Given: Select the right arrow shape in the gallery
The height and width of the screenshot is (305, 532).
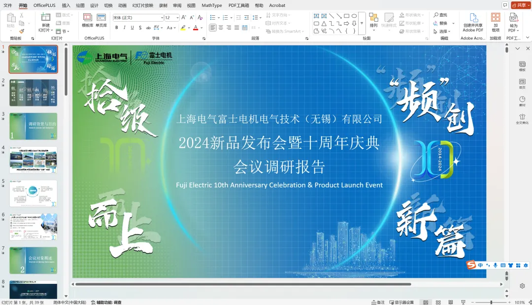Looking at the screenshot, I should [x=346, y=24].
